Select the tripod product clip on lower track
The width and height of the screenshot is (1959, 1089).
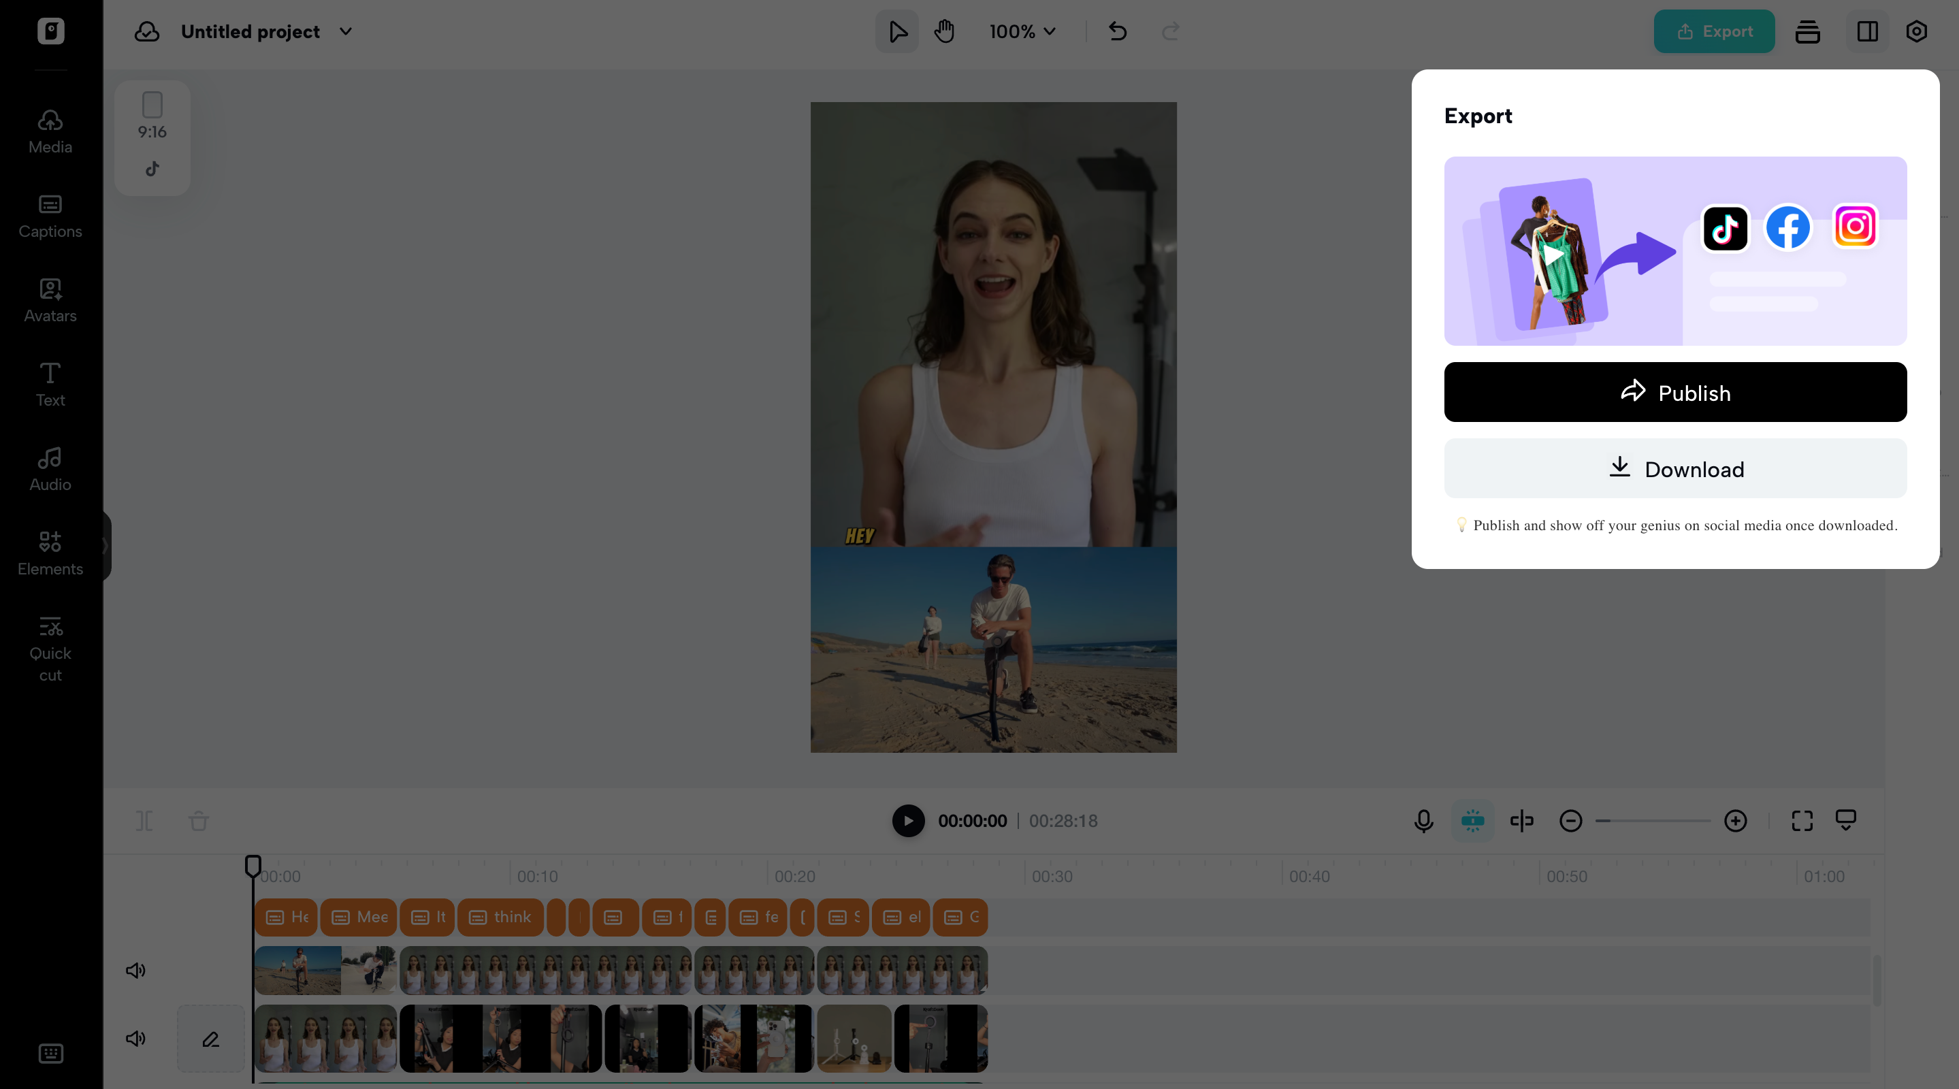click(x=854, y=1039)
